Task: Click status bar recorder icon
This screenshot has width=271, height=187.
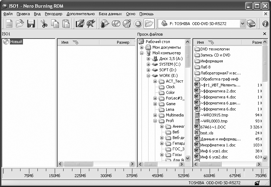Action: tap(257, 183)
